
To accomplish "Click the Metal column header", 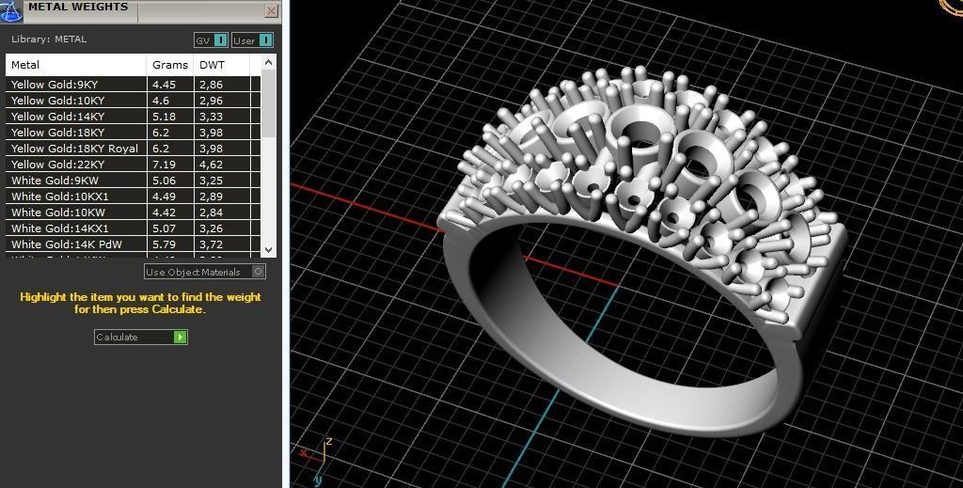I will [75, 65].
